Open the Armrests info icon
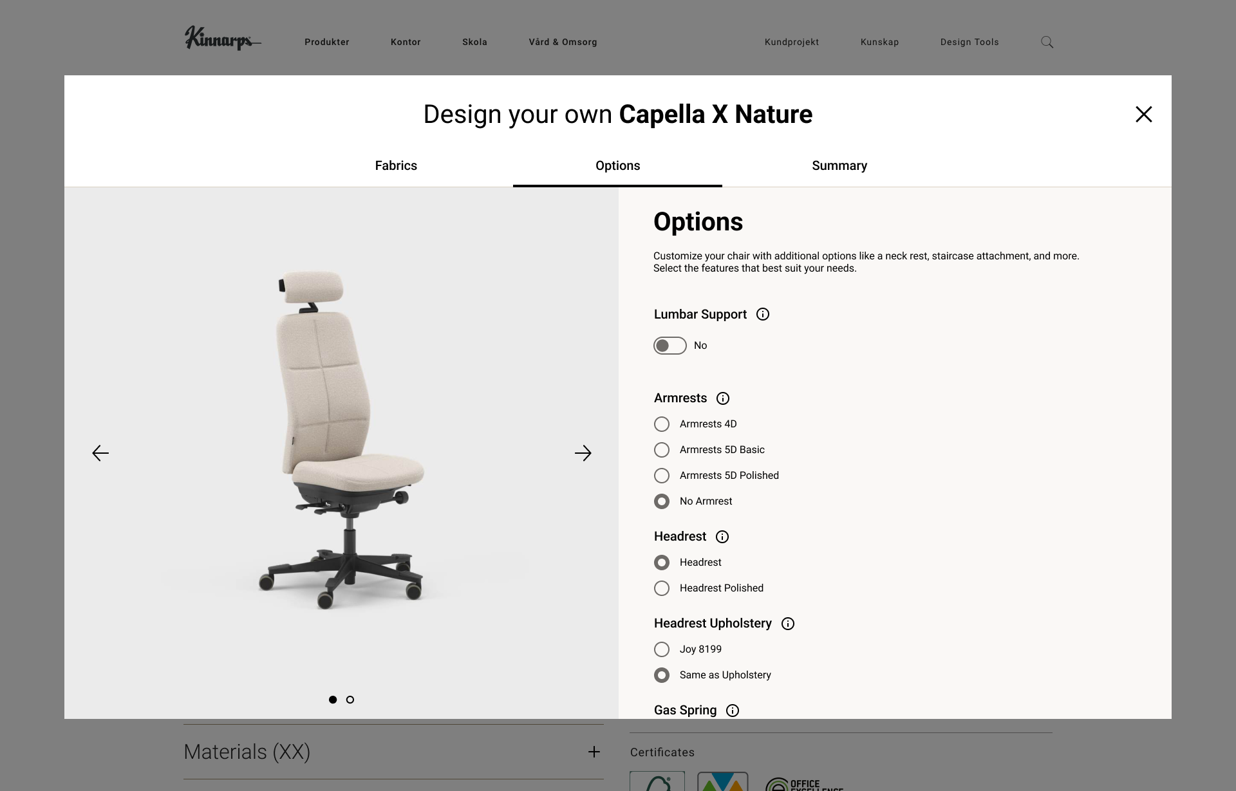1236x791 pixels. coord(723,398)
